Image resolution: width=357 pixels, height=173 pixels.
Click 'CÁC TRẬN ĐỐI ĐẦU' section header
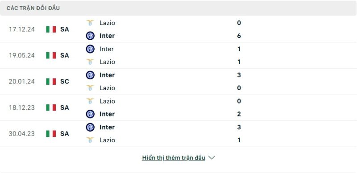pyautogui.click(x=33, y=8)
